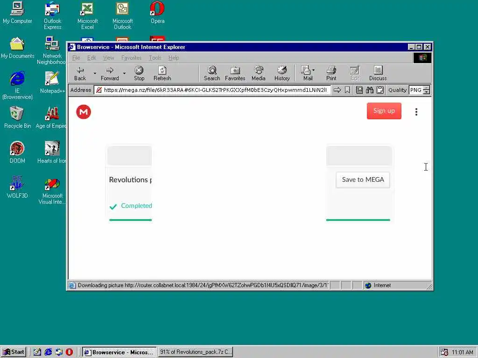Open the Favorites menu
This screenshot has width=478, height=358.
[131, 58]
